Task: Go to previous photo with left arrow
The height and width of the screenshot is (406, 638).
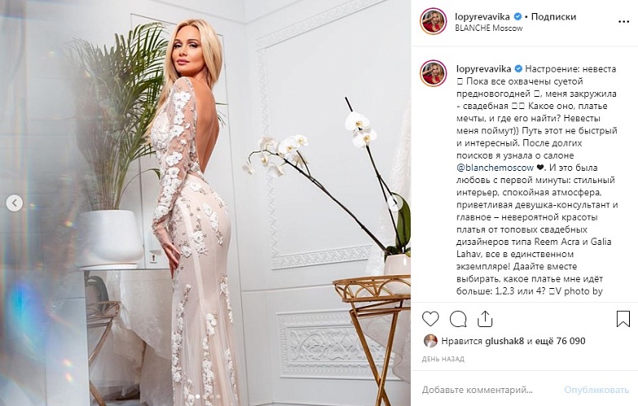Action: 15,203
